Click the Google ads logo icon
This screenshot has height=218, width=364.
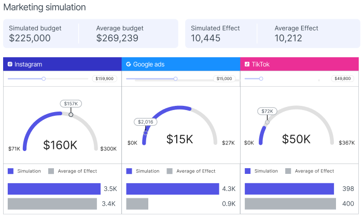[128, 64]
